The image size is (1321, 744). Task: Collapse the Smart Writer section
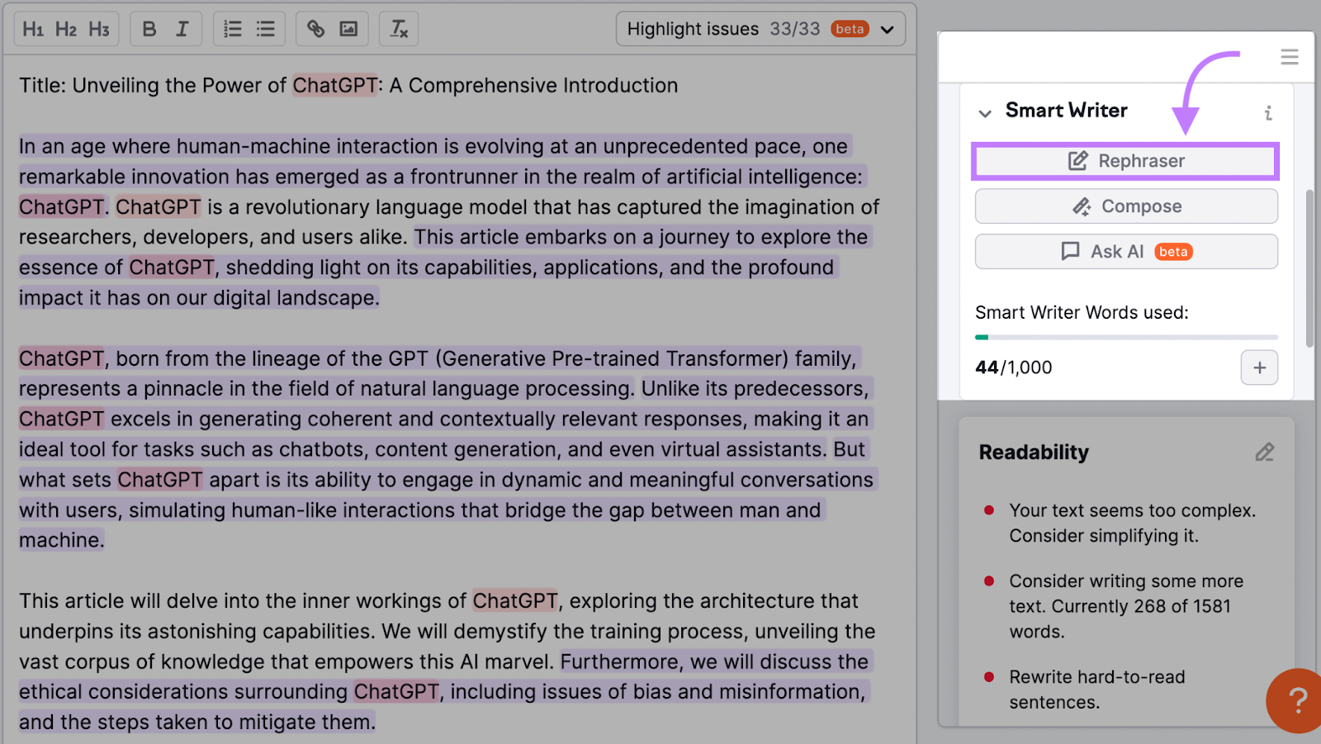click(x=985, y=113)
